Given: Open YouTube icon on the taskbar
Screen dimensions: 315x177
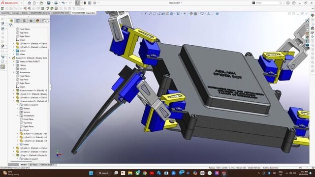Looking at the screenshot, I should (152, 173).
